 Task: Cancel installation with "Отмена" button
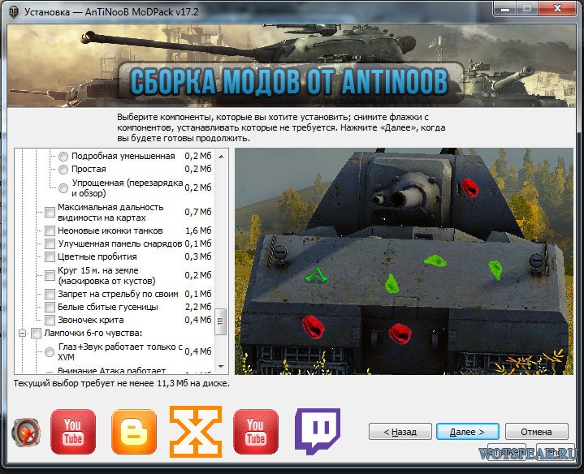pos(536,432)
